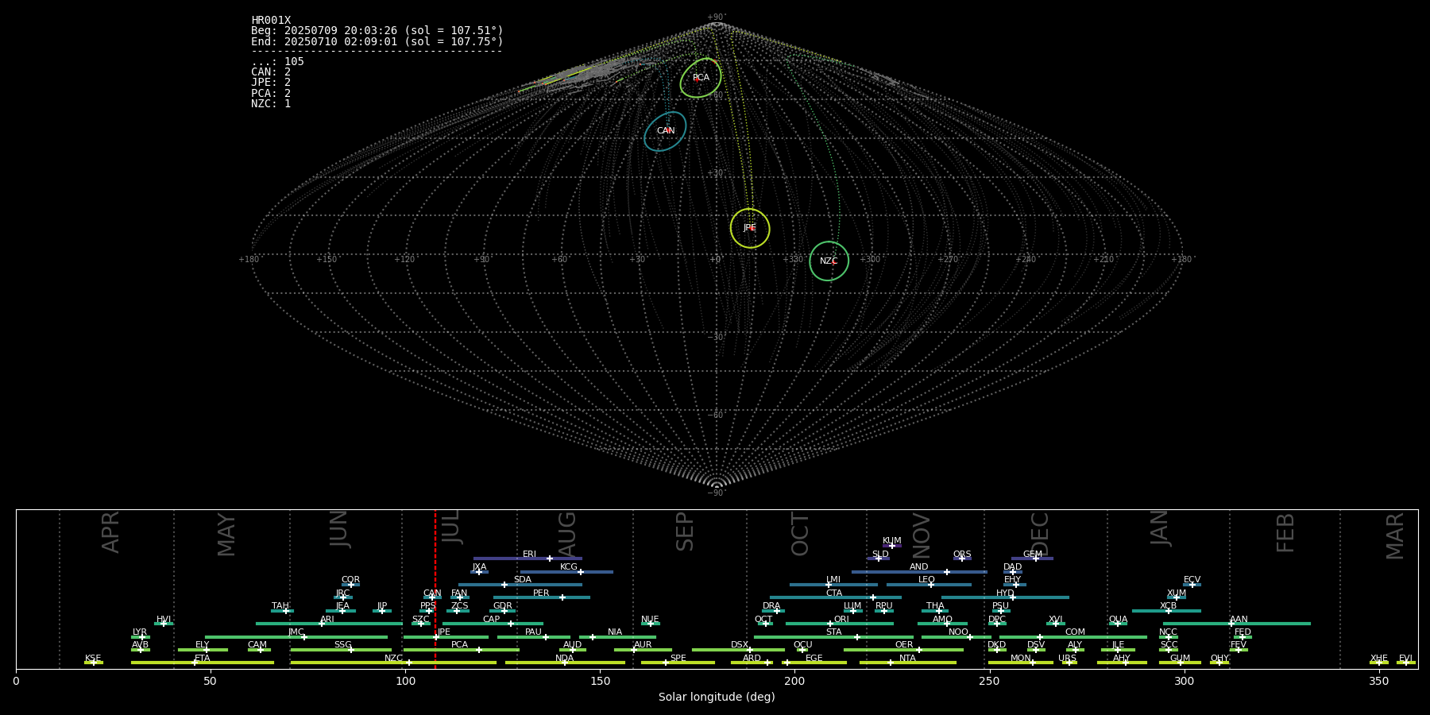Click the CAN radiant circle on sky map
The width and height of the screenshot is (1430, 715).
click(665, 131)
